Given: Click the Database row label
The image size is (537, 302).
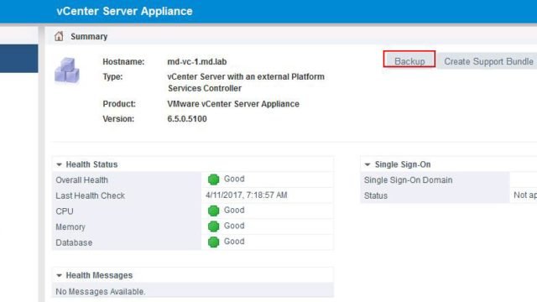Looking at the screenshot, I should click(74, 242).
